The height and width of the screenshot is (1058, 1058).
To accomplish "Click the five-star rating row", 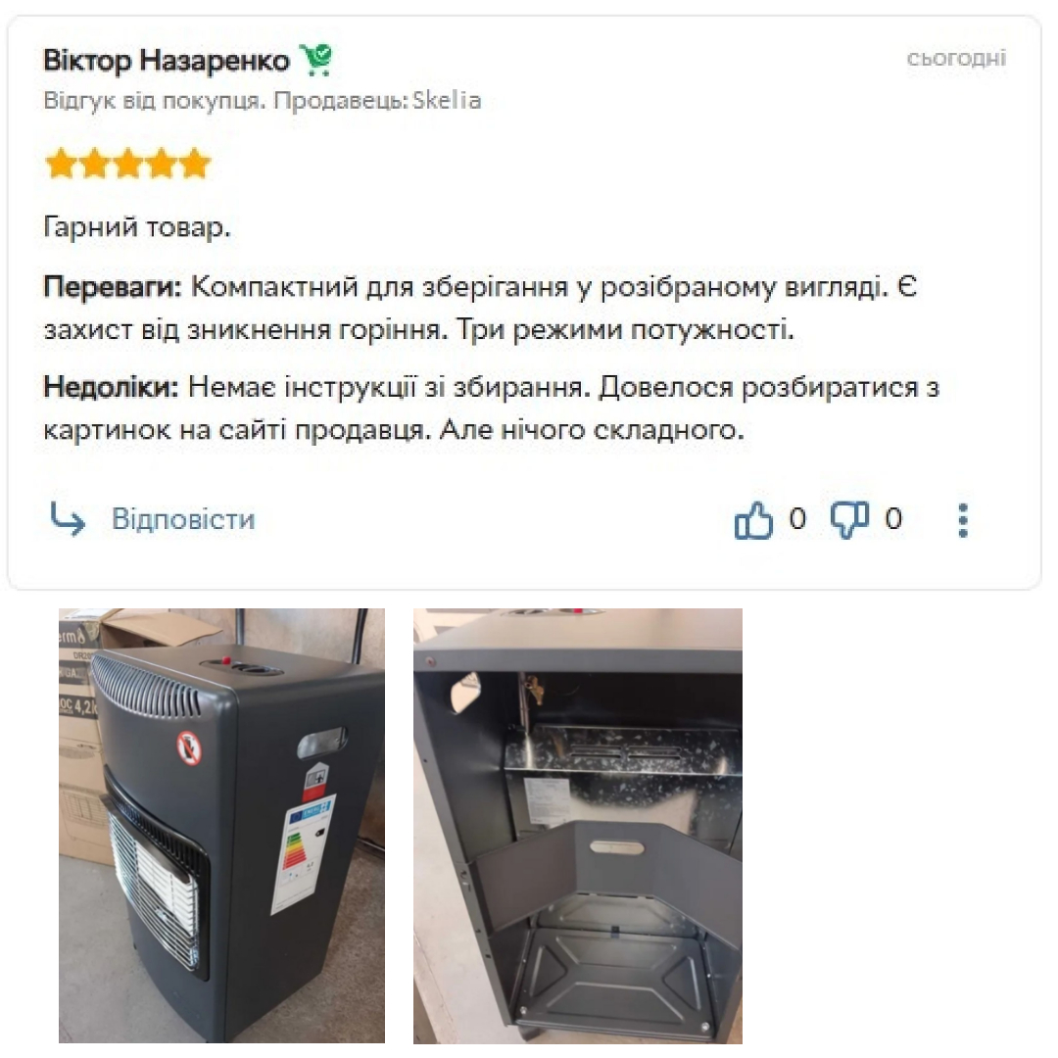I will [x=128, y=164].
